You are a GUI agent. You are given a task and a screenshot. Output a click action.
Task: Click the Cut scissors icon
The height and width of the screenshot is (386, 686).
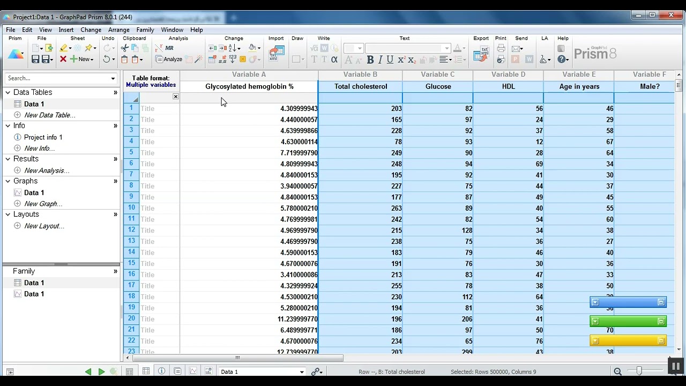pos(125,48)
